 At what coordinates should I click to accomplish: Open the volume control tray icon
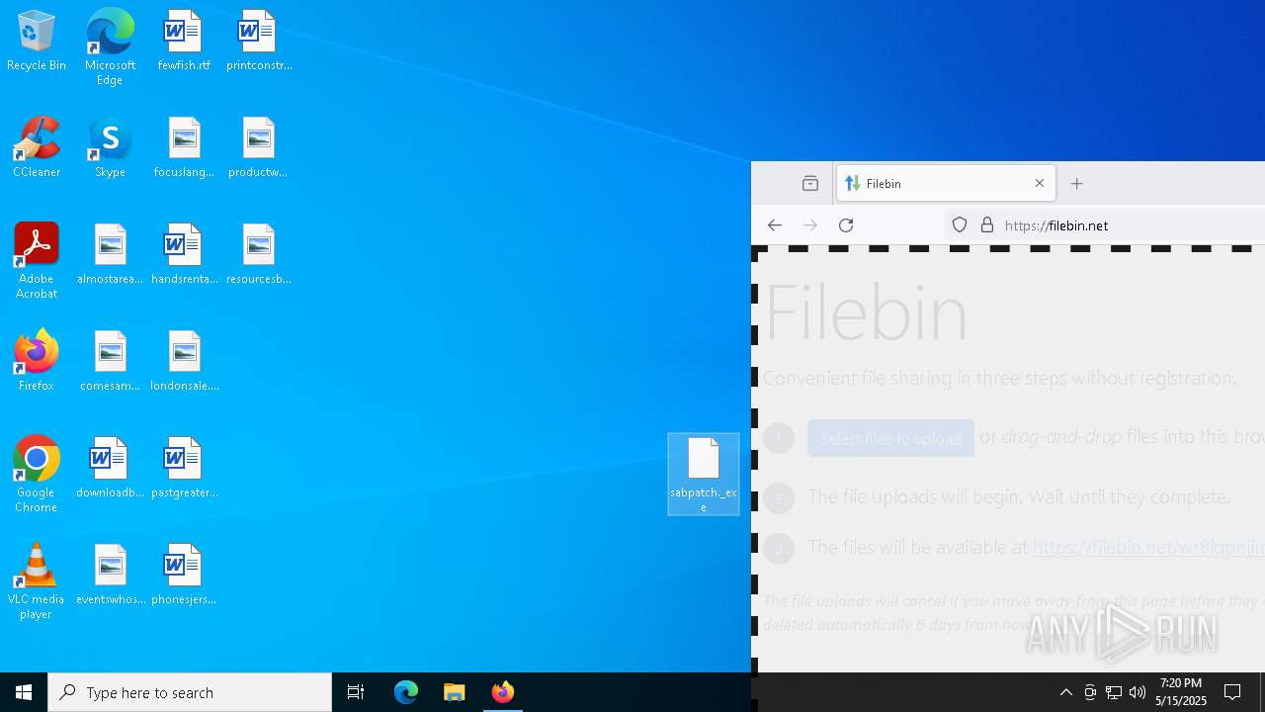pos(1138,692)
